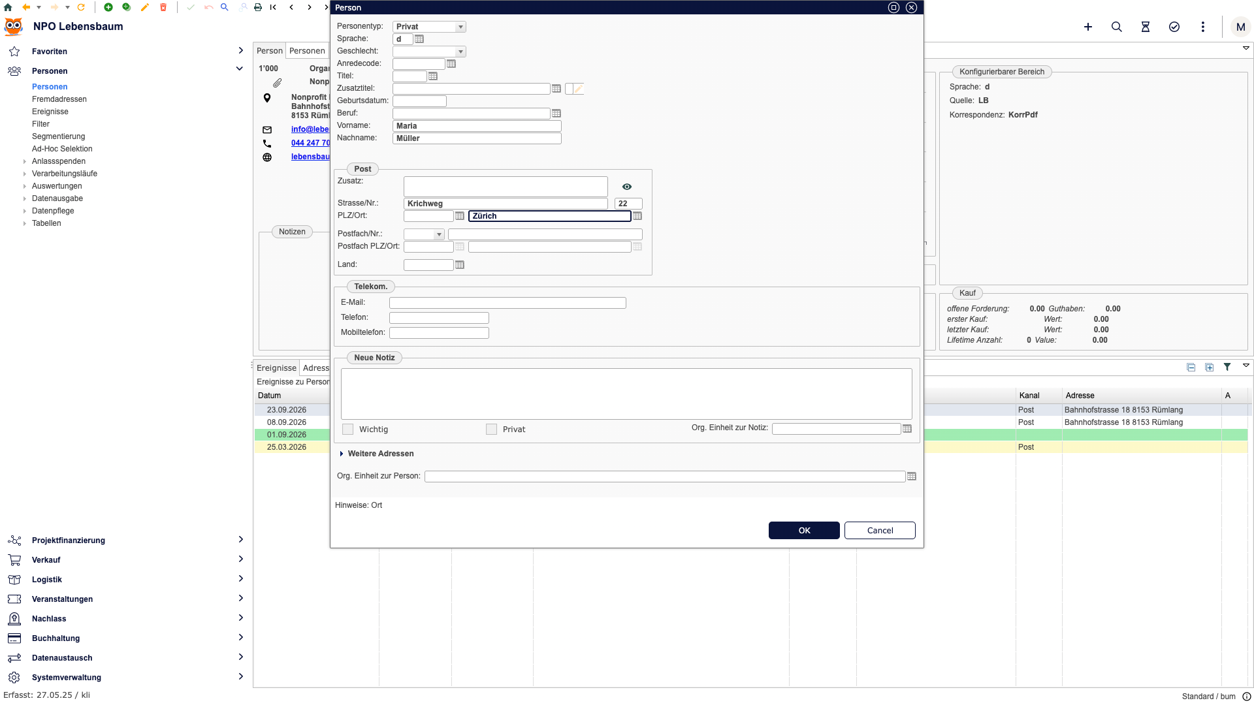Toggle the eye icon next to Zusatz
Viewport: 1254px width, 705px height.
[x=627, y=187]
